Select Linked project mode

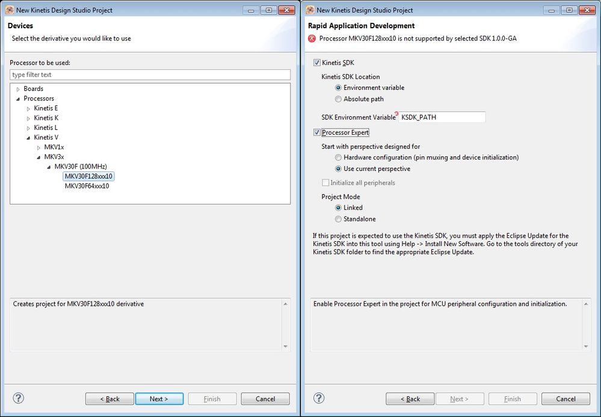pyautogui.click(x=338, y=208)
